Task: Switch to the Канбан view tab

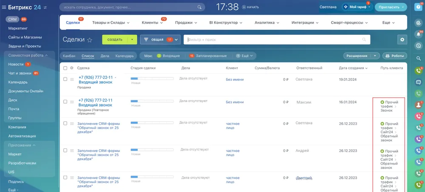Action: 69,56
